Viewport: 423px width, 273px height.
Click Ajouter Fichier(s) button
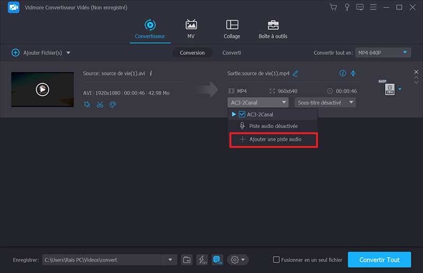[37, 53]
